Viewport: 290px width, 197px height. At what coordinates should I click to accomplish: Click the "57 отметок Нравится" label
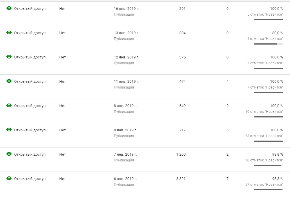pyautogui.click(x=264, y=185)
